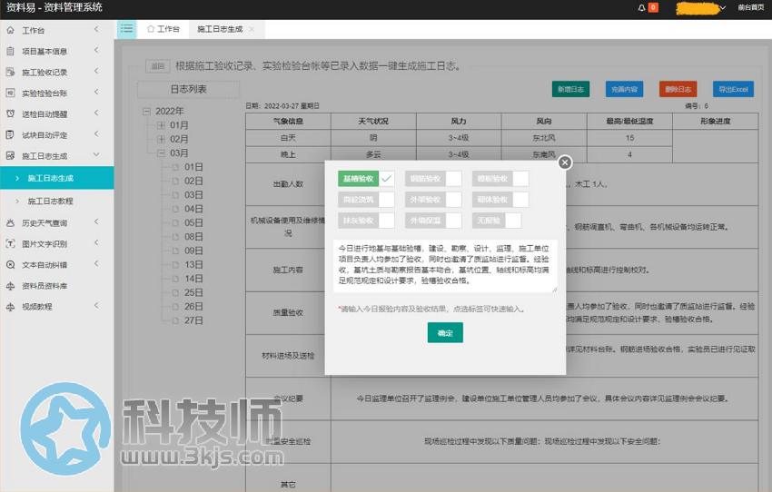The image size is (772, 492).
Task: Toggle the 外架验收 tag in the popup
Action: (x=433, y=200)
